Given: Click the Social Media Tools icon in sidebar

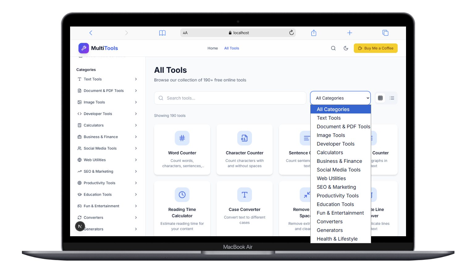Looking at the screenshot, I should point(79,148).
